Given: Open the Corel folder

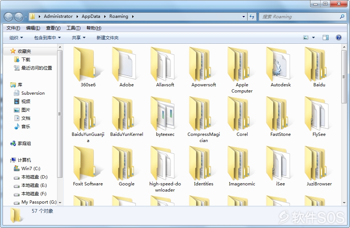Looking at the screenshot, I should [x=242, y=117].
